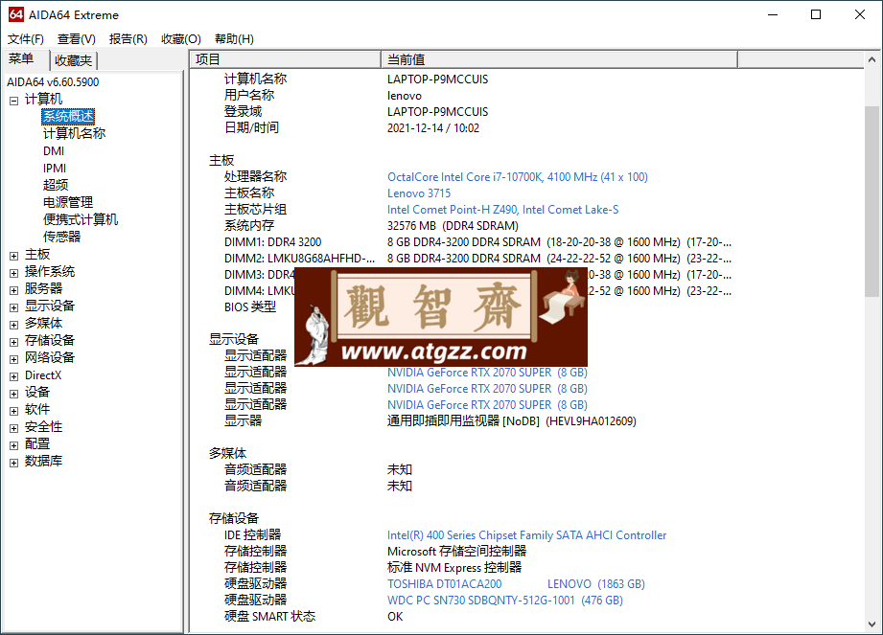Open the OctalCore Intel Core i7-10700K link
Viewport: 883px width, 635px height.
[518, 177]
